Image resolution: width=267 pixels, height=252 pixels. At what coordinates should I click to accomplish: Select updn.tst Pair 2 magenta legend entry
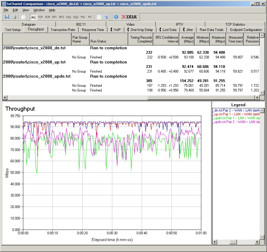(x=236, y=122)
